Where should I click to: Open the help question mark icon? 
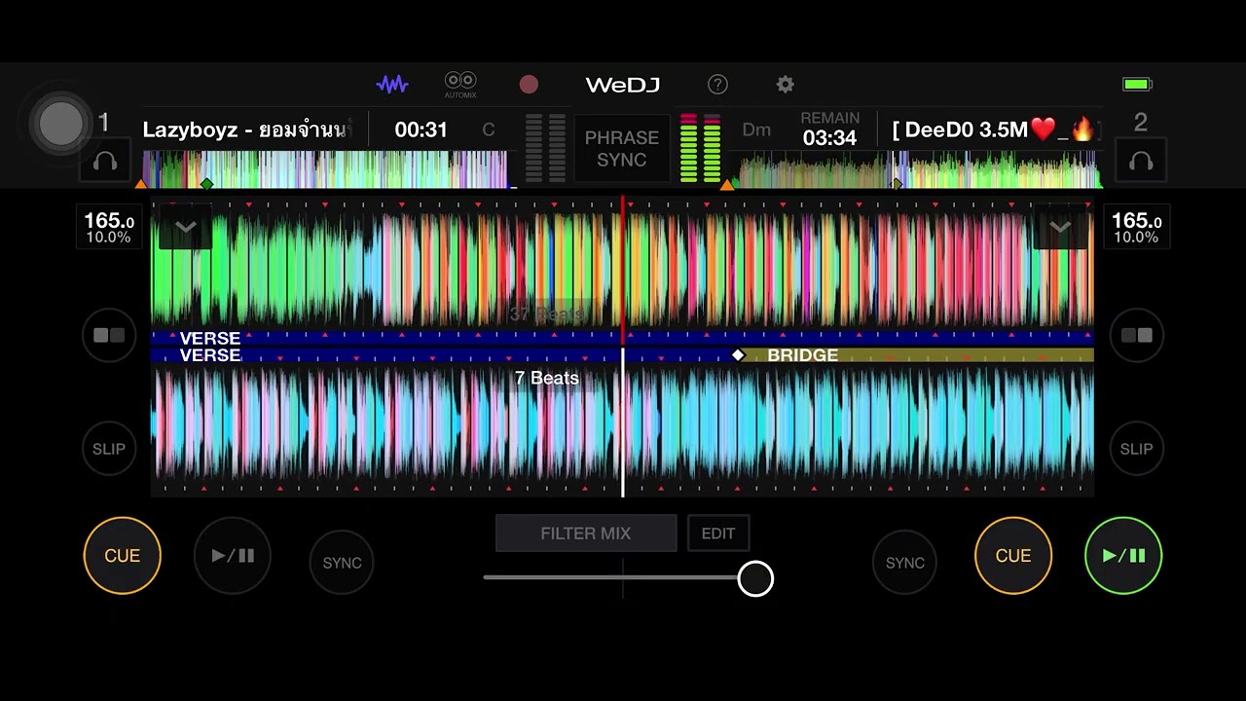pos(717,85)
